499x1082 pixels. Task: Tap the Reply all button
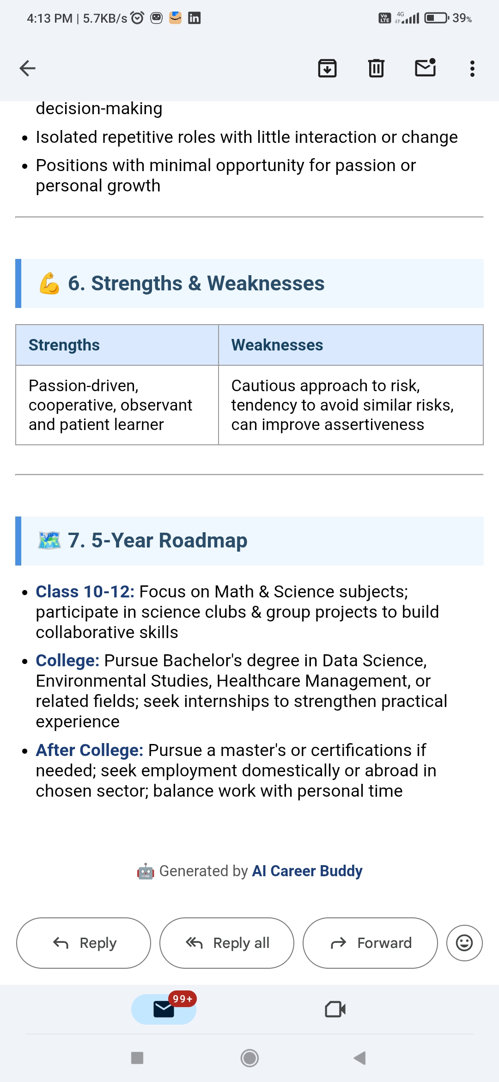coord(227,943)
